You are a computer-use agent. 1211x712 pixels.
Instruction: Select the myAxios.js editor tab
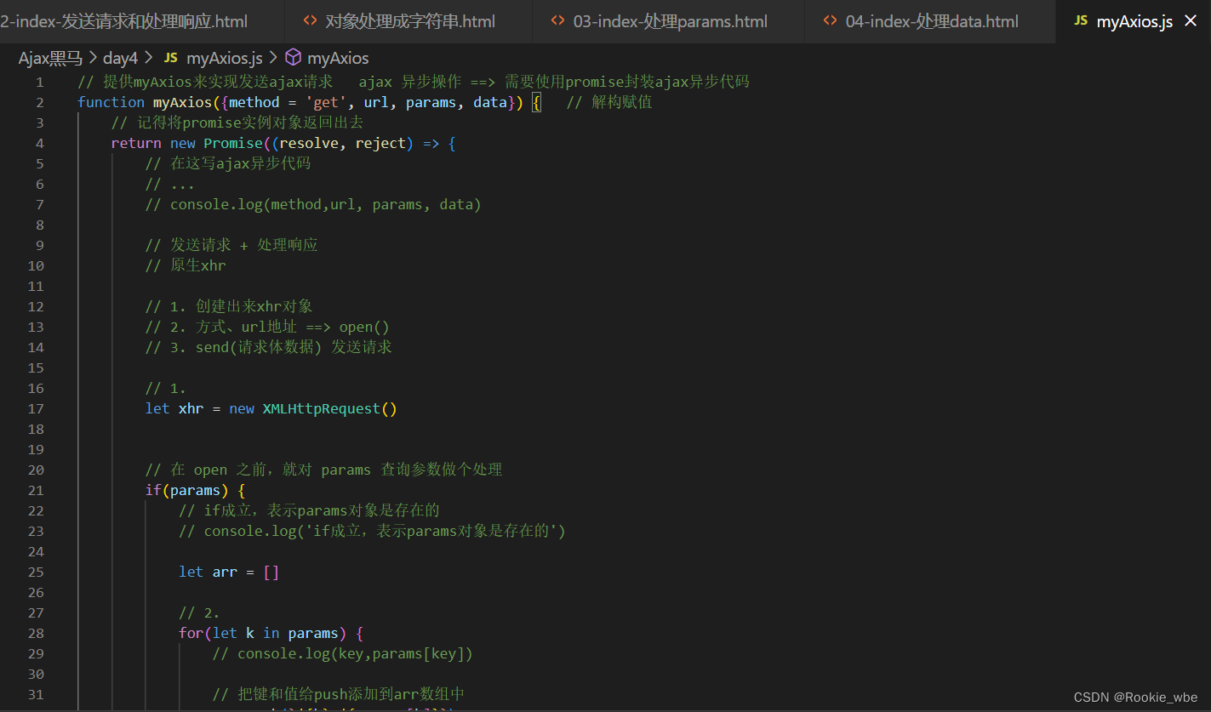tap(1134, 21)
